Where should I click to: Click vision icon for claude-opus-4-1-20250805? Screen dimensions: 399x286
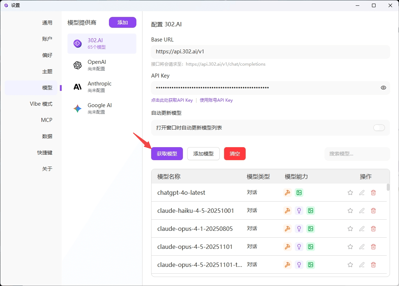(311, 229)
